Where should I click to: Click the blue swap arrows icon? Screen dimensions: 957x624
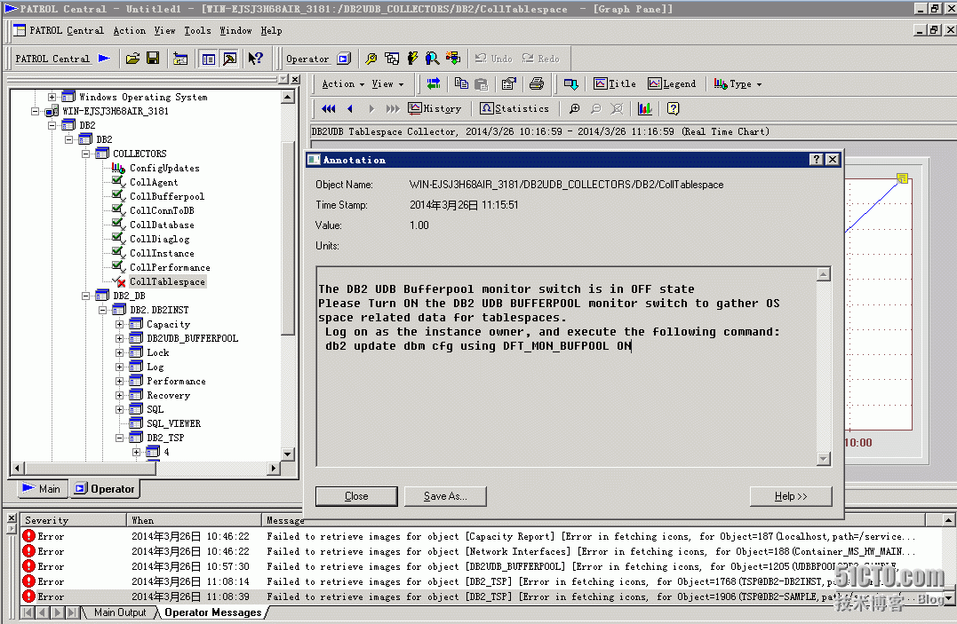(434, 83)
